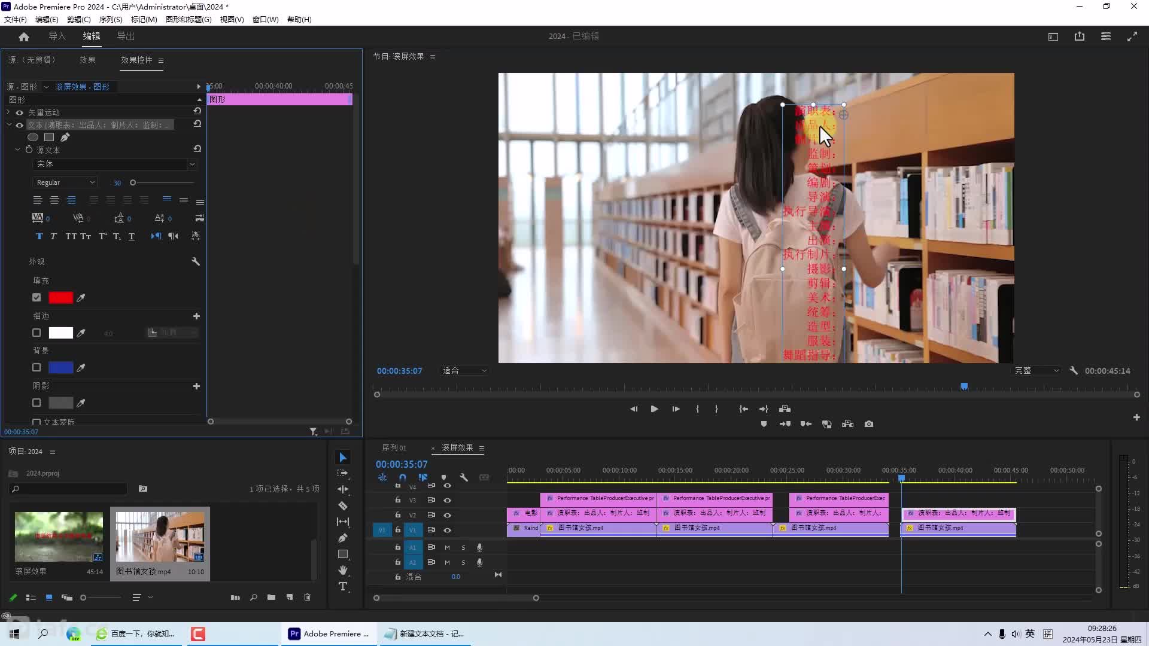Toggle text layer effect visibility eye

click(19, 125)
